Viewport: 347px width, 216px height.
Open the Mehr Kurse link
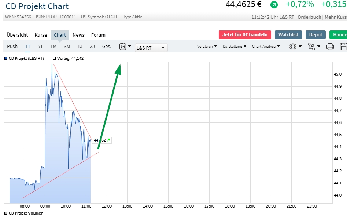tap(336, 17)
